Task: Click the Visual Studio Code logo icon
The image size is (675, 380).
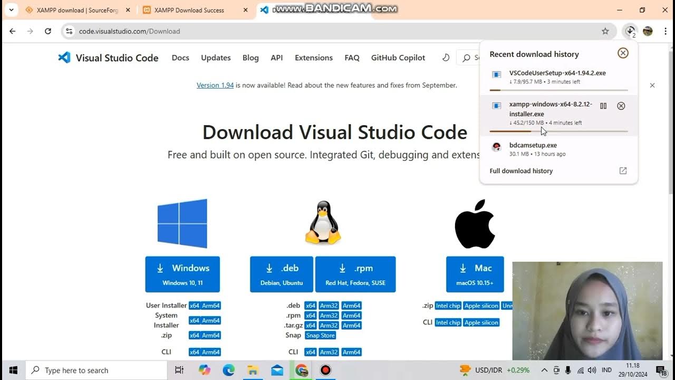Action: coord(64,58)
